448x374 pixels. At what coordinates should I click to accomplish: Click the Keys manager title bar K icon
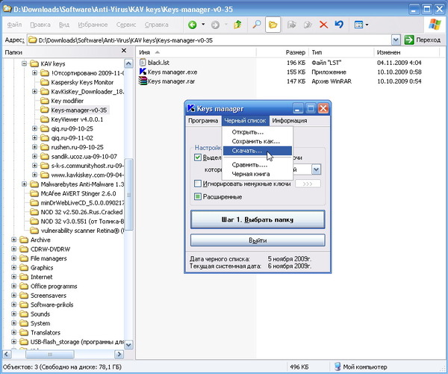click(x=191, y=108)
